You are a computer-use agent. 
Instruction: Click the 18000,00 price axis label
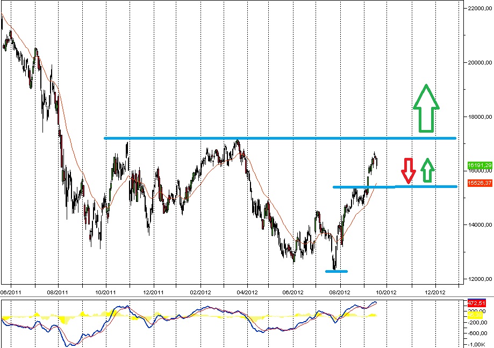[x=478, y=117]
